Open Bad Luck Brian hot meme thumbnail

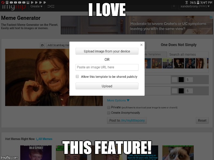[x=36, y=153]
